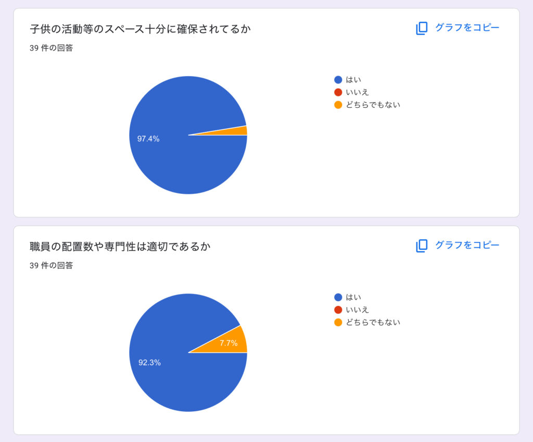Viewport: 533px width, 442px height.
Task: Click the 39 件の回答 count under the second title
Action: [x=51, y=265]
